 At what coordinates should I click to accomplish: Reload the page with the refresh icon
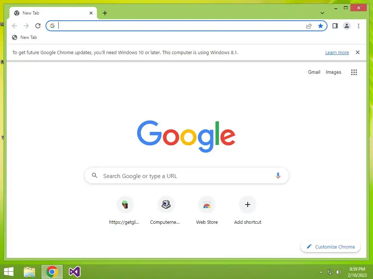(38, 26)
